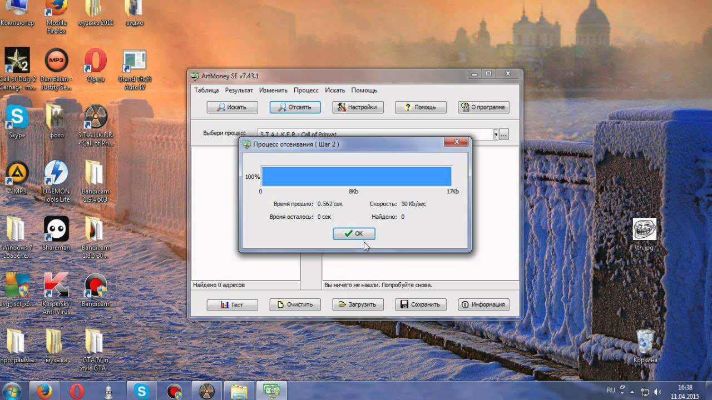Screen dimensions: 712x400
Task: Click the blue 100% progress bar
Action: (357, 176)
